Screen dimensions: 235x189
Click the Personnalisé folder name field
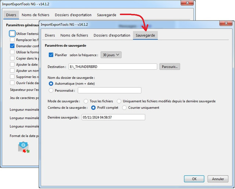pos(109,90)
